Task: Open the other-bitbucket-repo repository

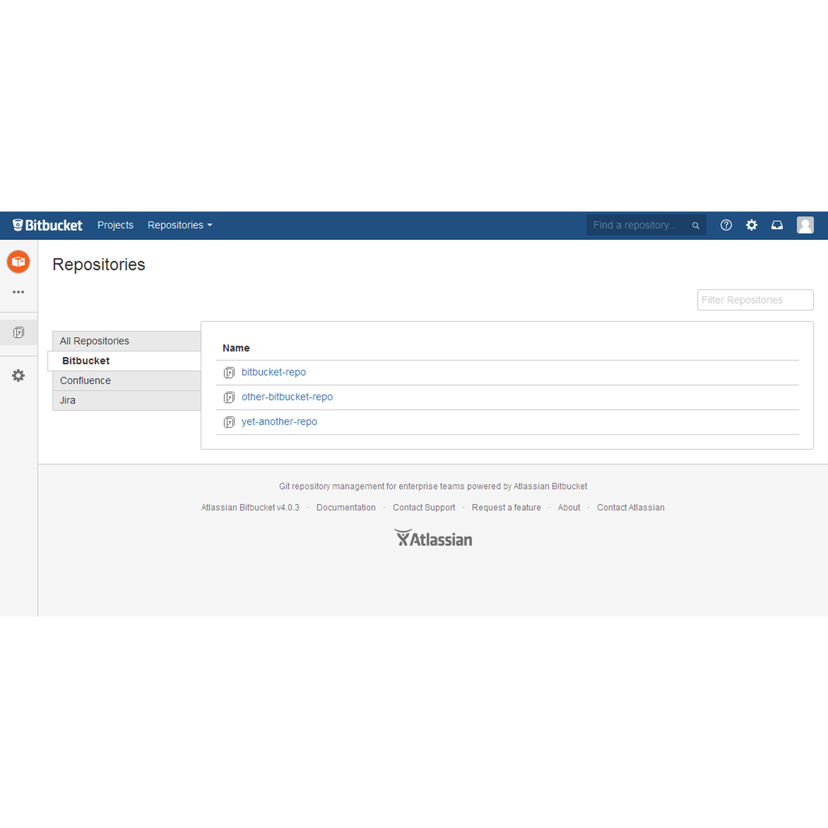Action: click(287, 397)
